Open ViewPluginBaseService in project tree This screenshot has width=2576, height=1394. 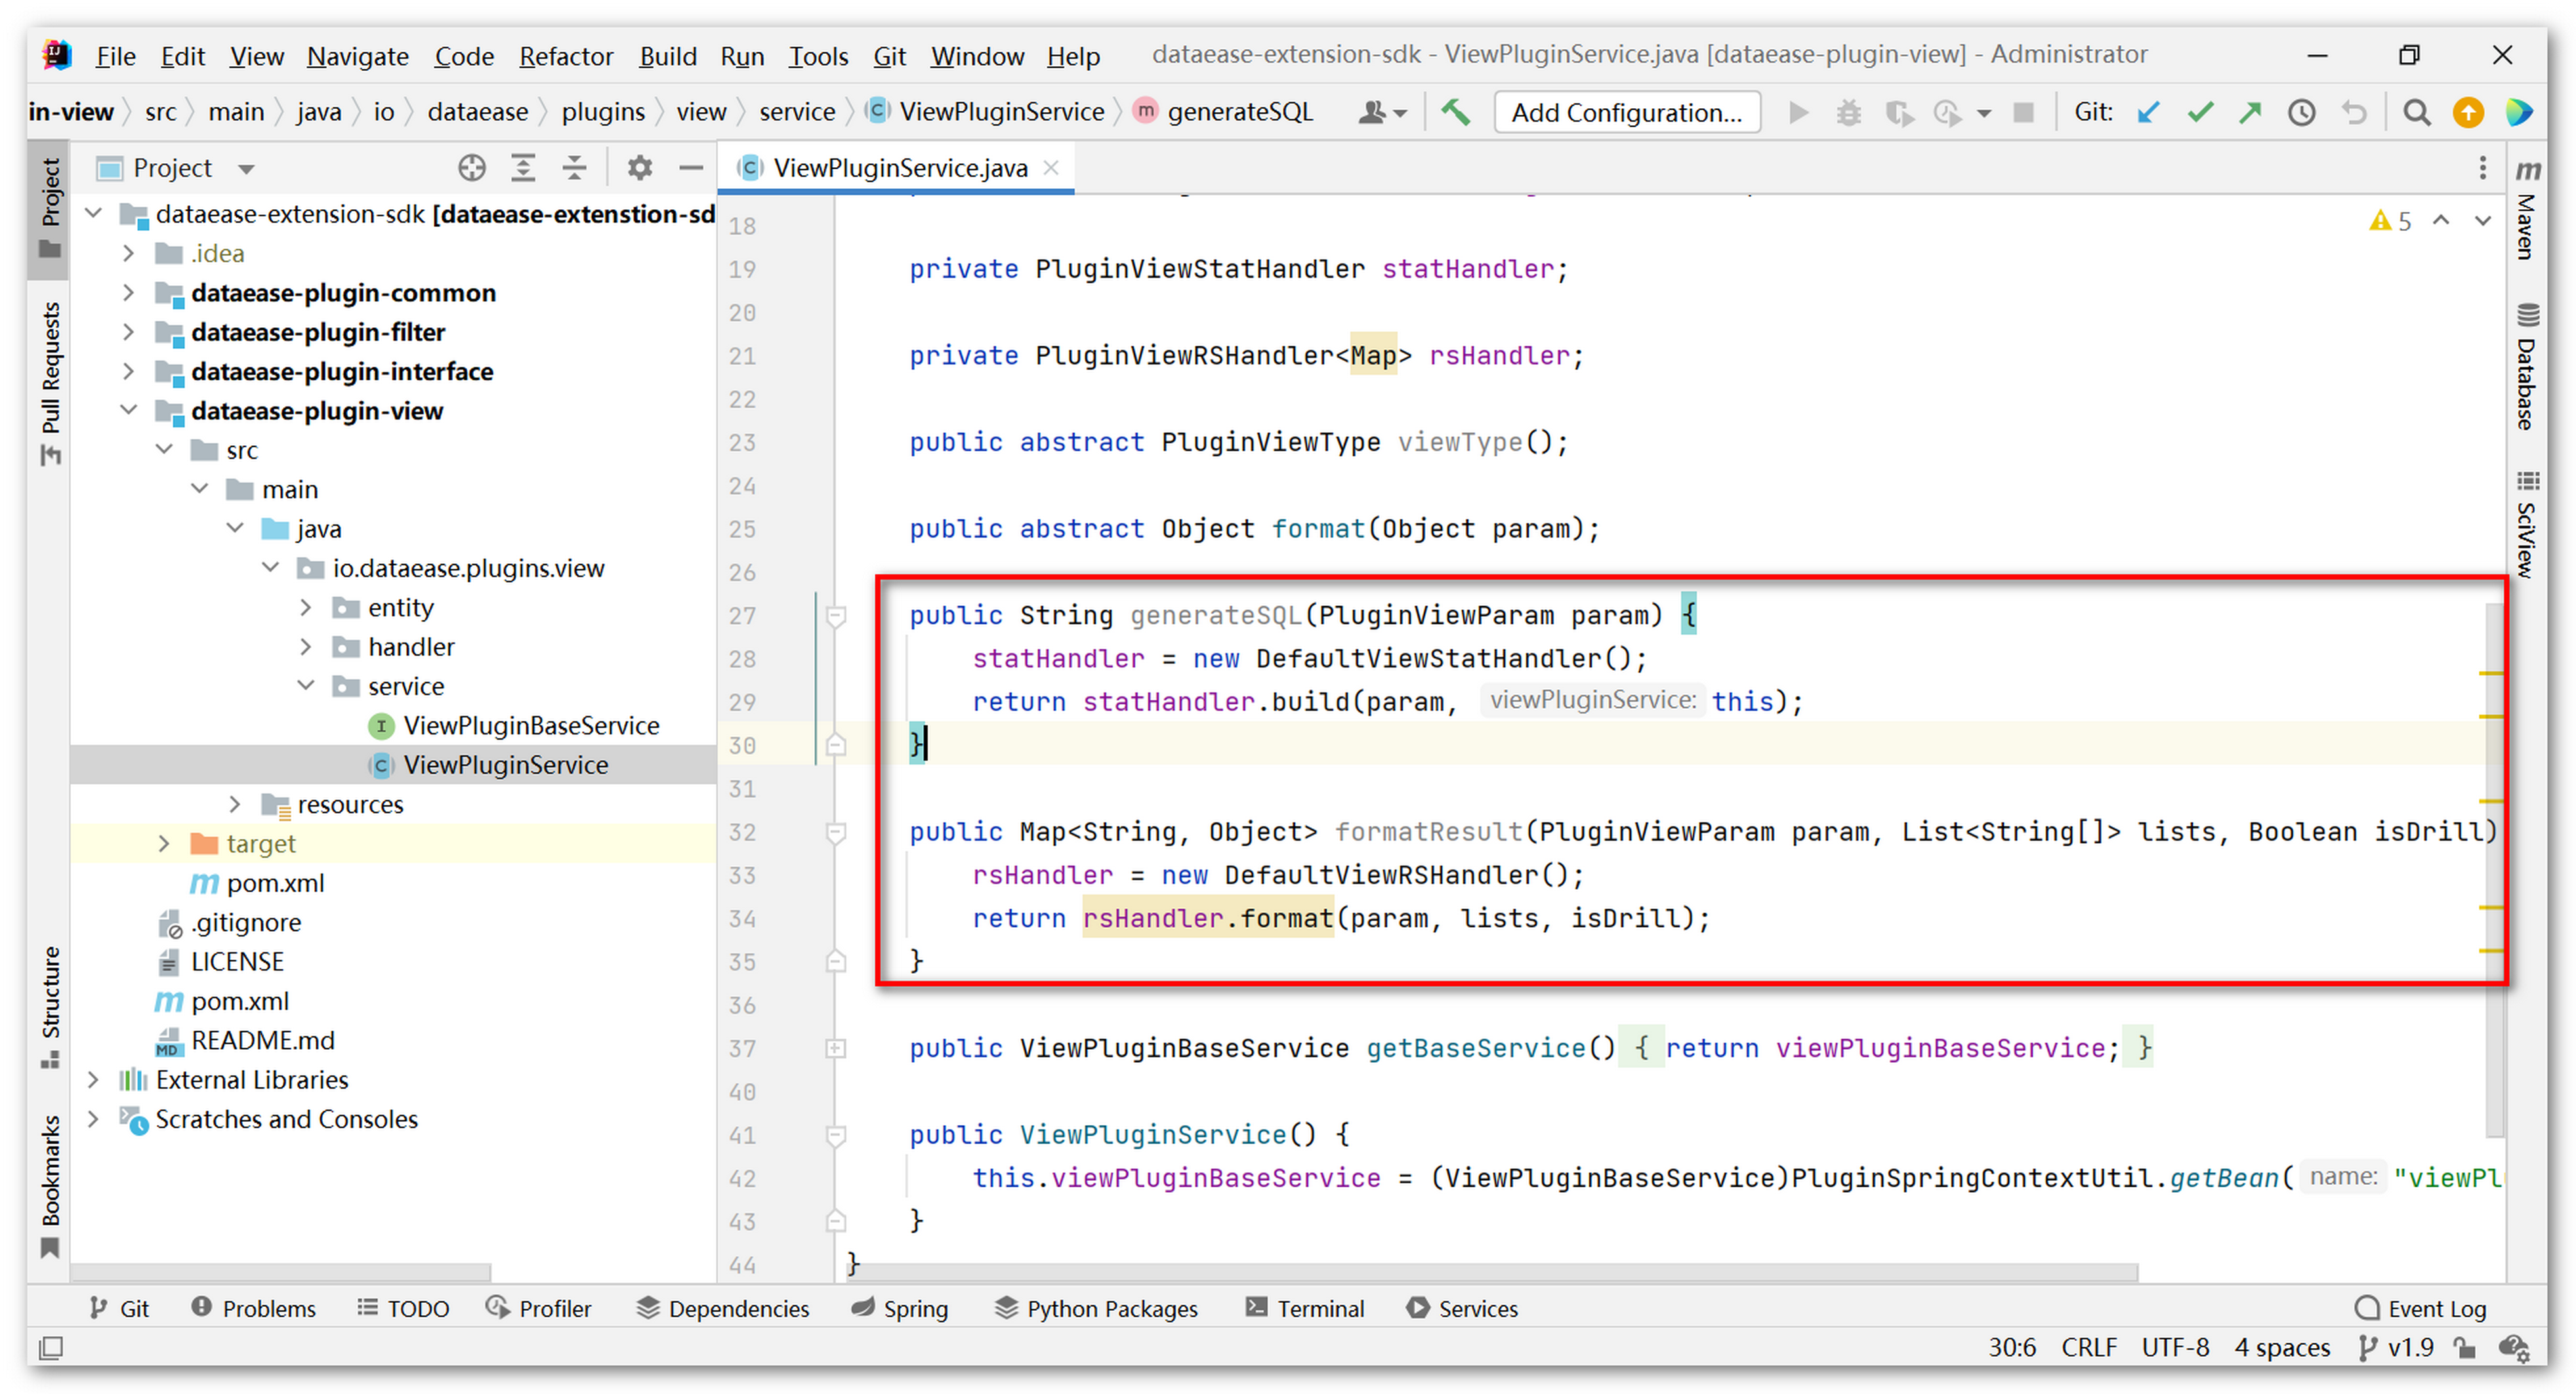coord(530,725)
